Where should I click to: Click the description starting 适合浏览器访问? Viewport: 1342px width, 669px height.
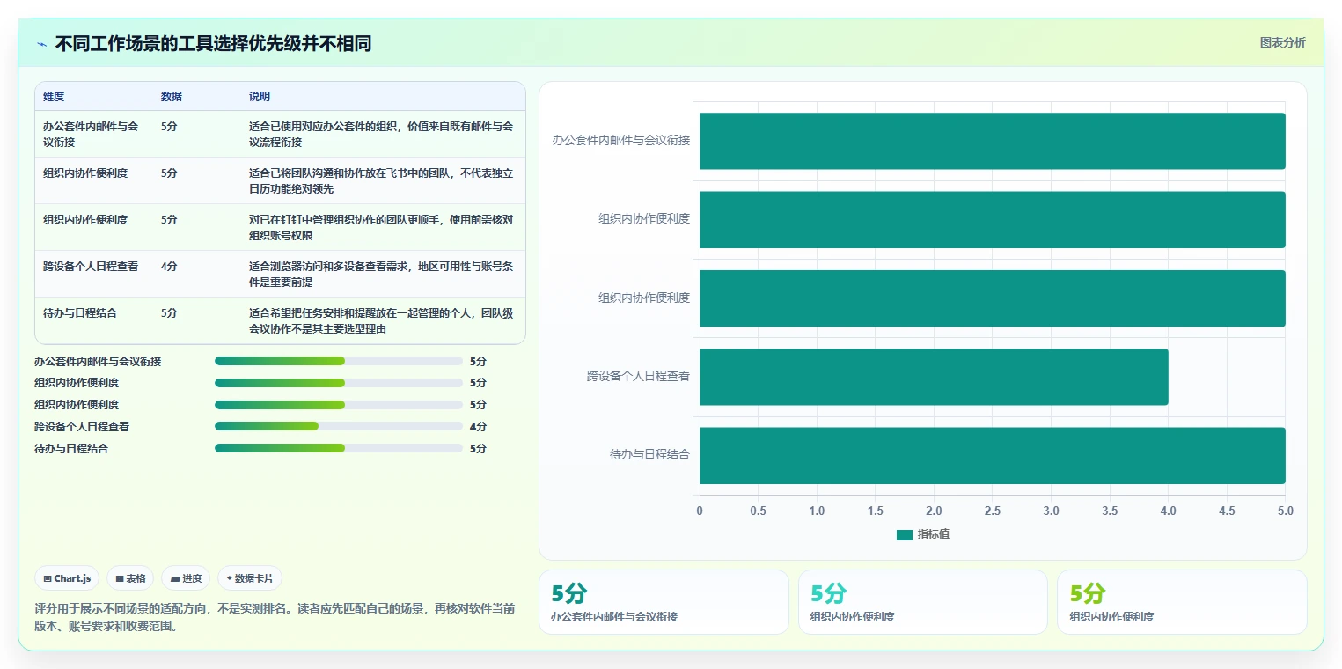point(381,274)
